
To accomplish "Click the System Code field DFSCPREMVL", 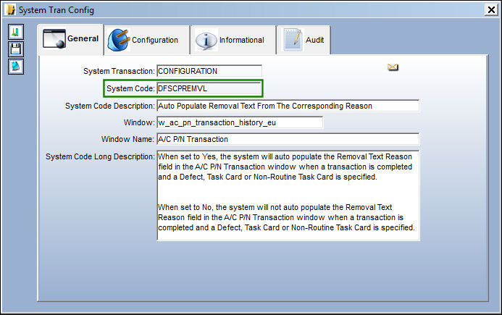I will click(x=209, y=88).
